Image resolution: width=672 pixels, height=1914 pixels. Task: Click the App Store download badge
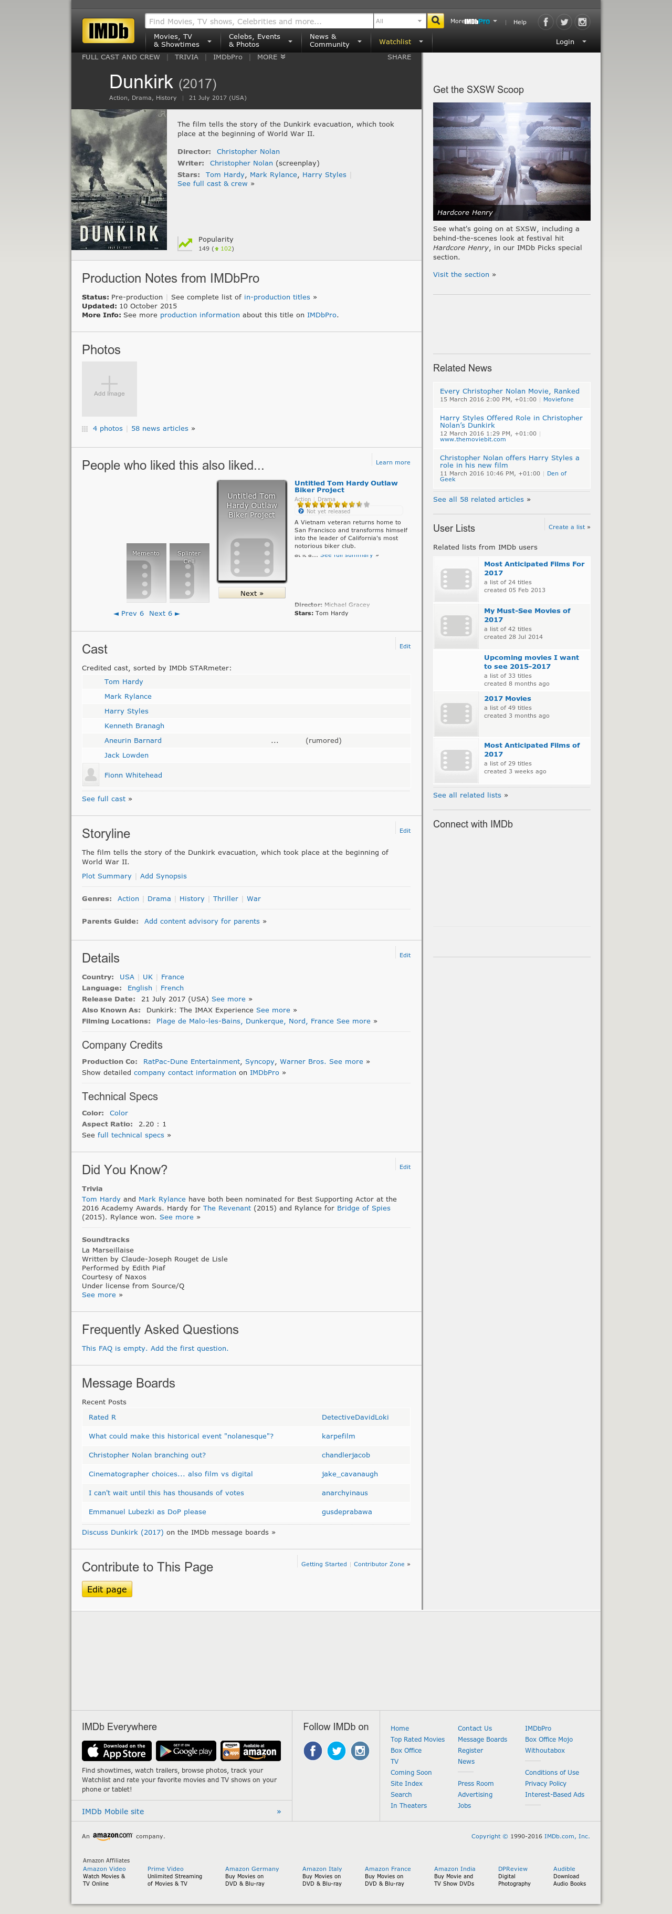[x=117, y=1751]
